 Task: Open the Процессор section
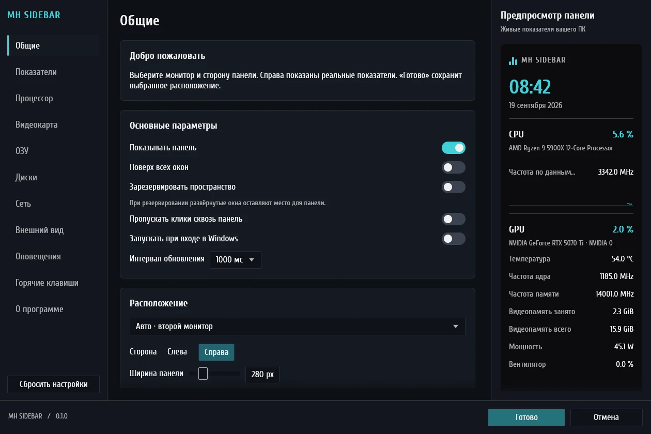(53, 98)
